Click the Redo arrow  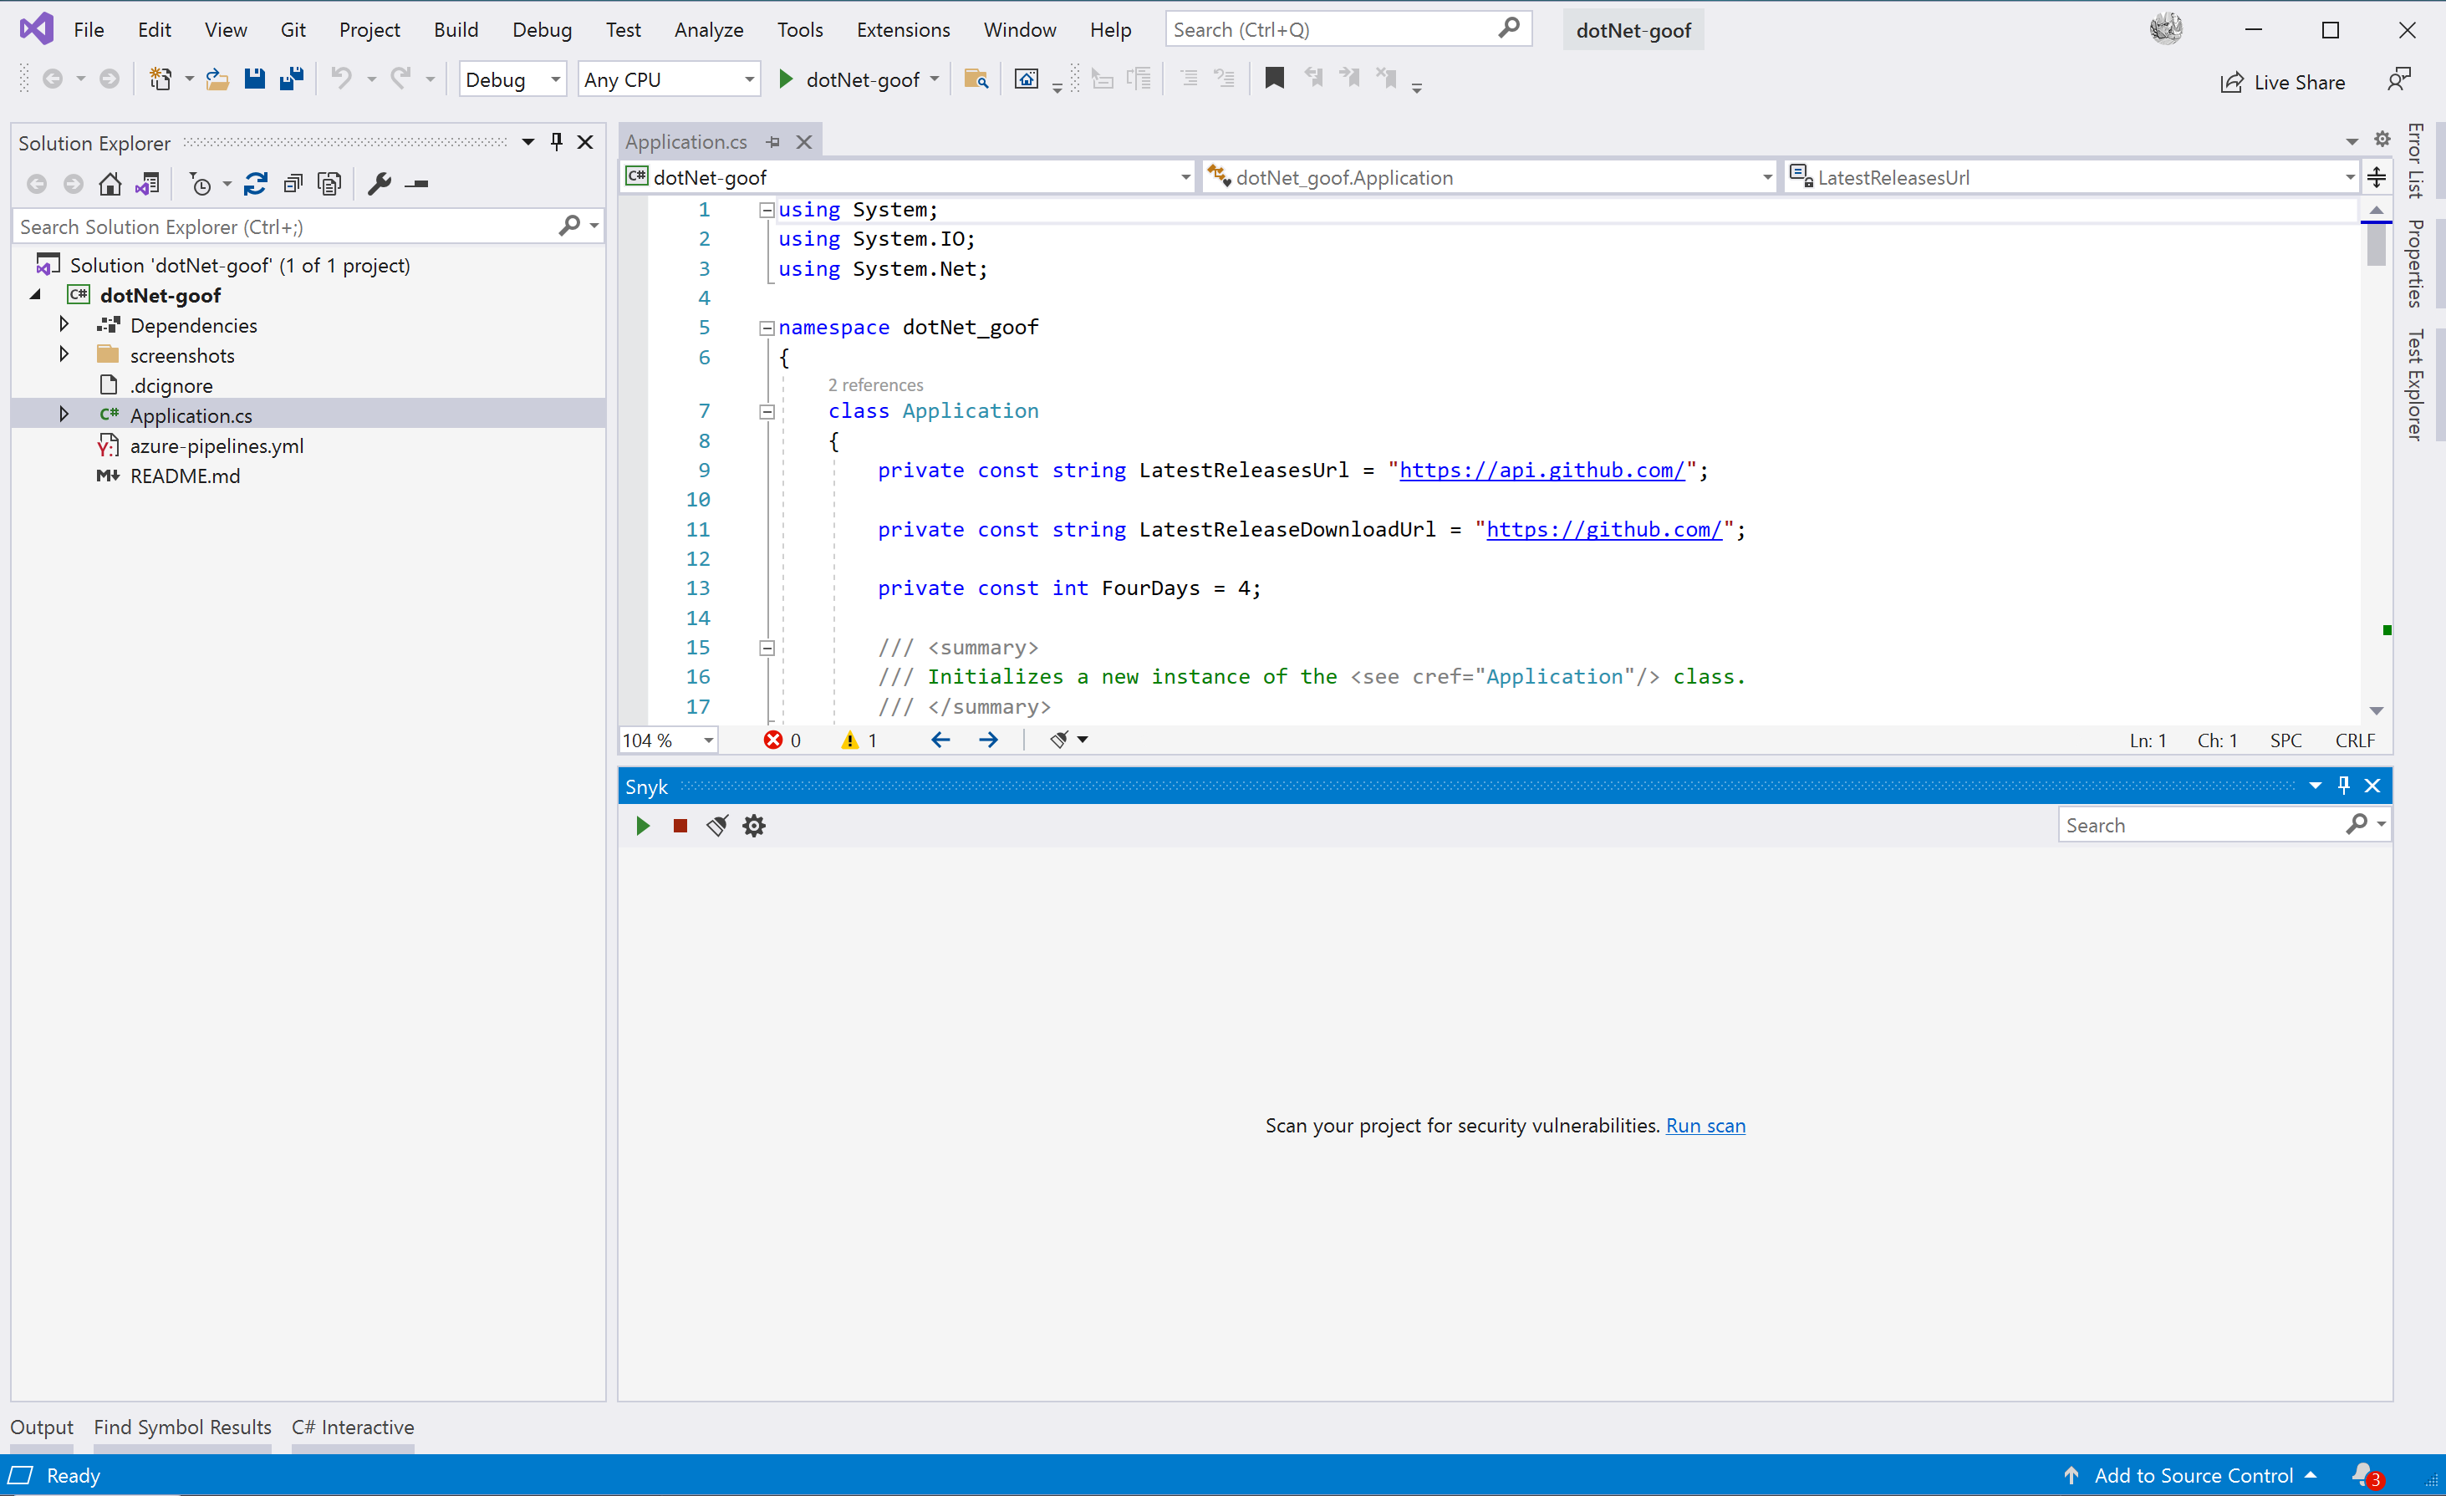(x=401, y=79)
